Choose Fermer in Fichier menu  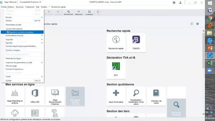pyautogui.click(x=23, y=21)
